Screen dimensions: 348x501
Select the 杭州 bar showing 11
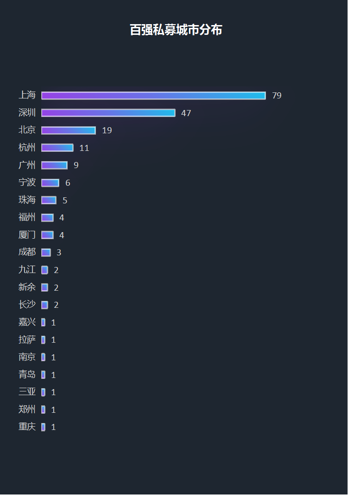pyautogui.click(x=57, y=148)
